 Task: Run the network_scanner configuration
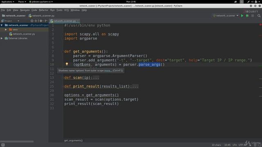(x=242, y=16)
